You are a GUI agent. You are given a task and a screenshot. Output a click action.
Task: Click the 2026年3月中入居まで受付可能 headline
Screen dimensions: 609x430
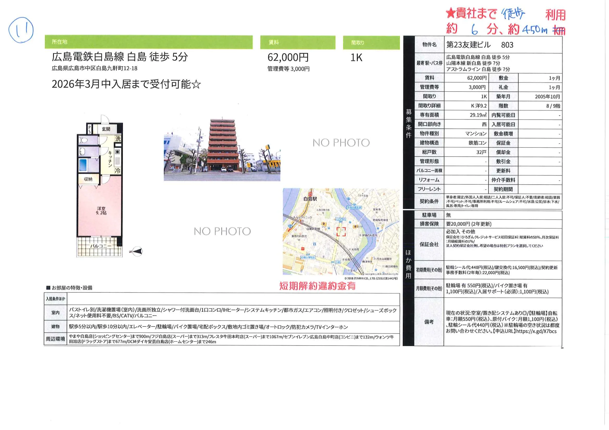[x=125, y=84]
